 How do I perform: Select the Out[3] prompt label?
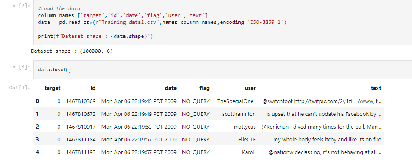[x=20, y=87]
